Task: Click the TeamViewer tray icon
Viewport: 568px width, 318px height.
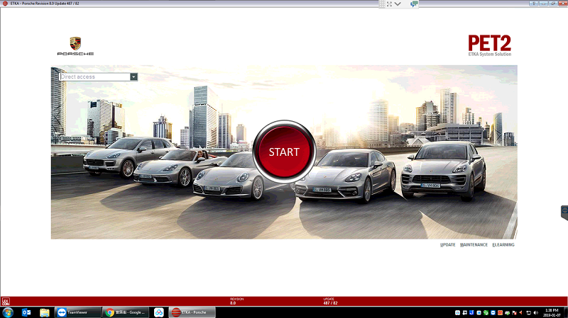Action: pyautogui.click(x=493, y=312)
